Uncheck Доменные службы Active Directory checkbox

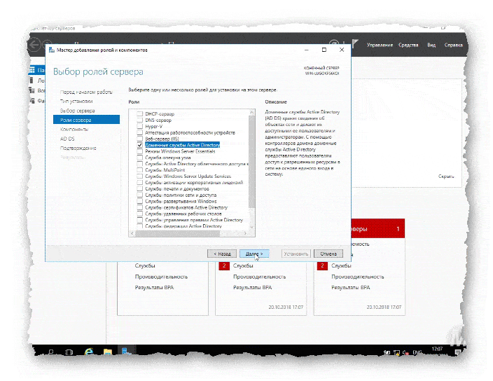(x=140, y=145)
